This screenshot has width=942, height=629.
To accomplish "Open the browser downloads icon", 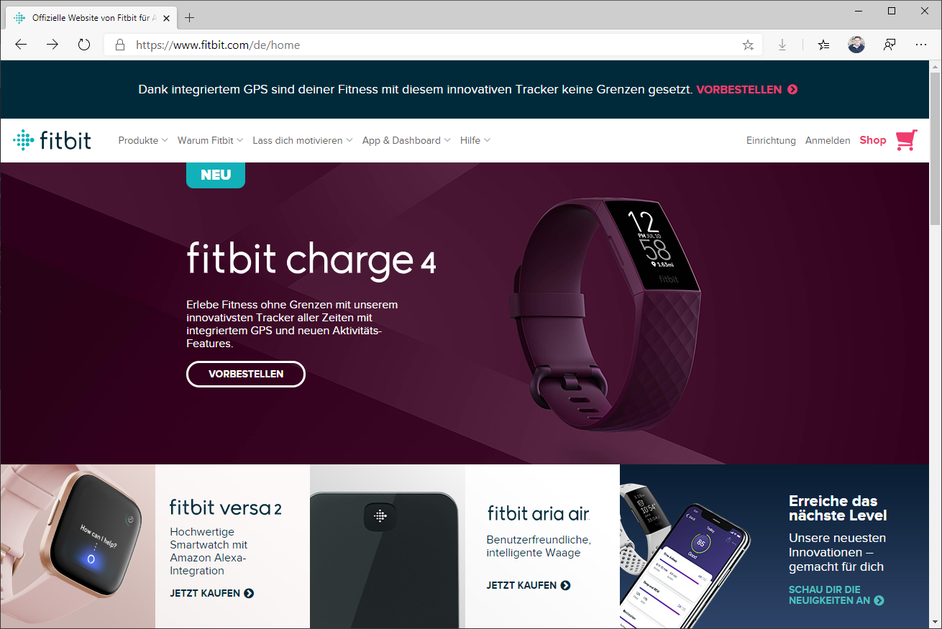I will 782,45.
